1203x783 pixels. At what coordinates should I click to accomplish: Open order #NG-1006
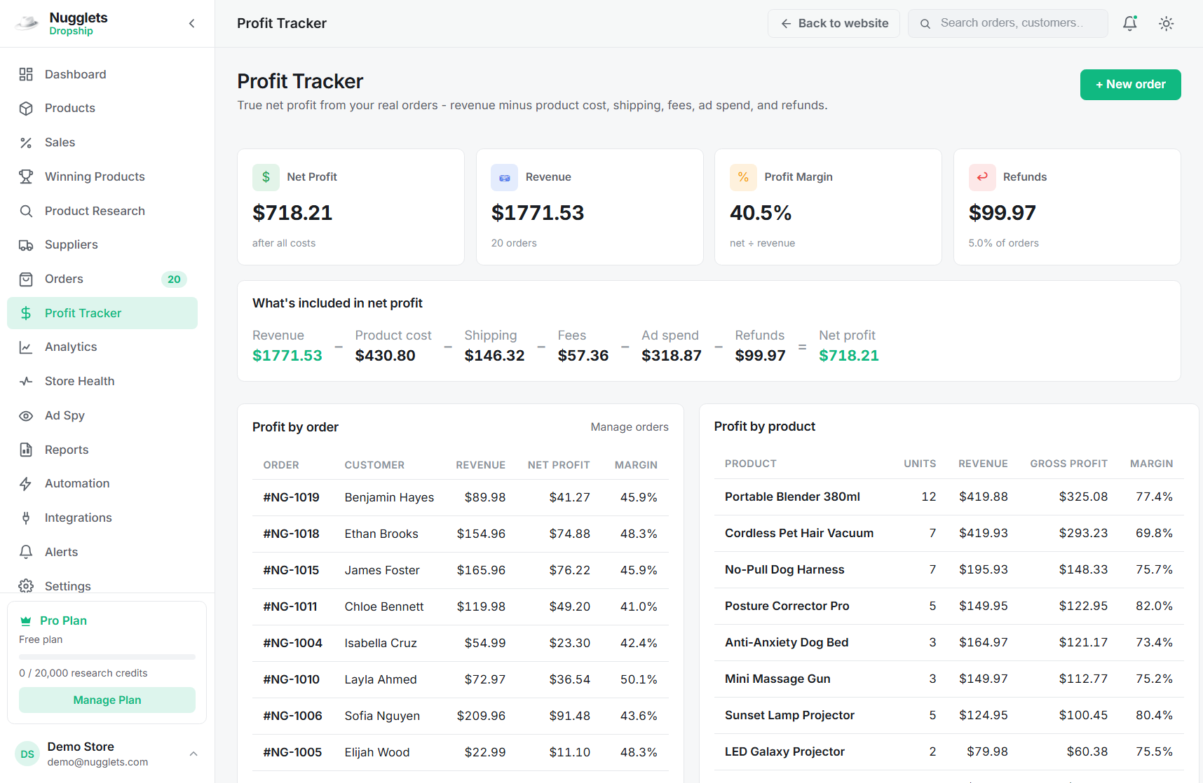tap(292, 716)
